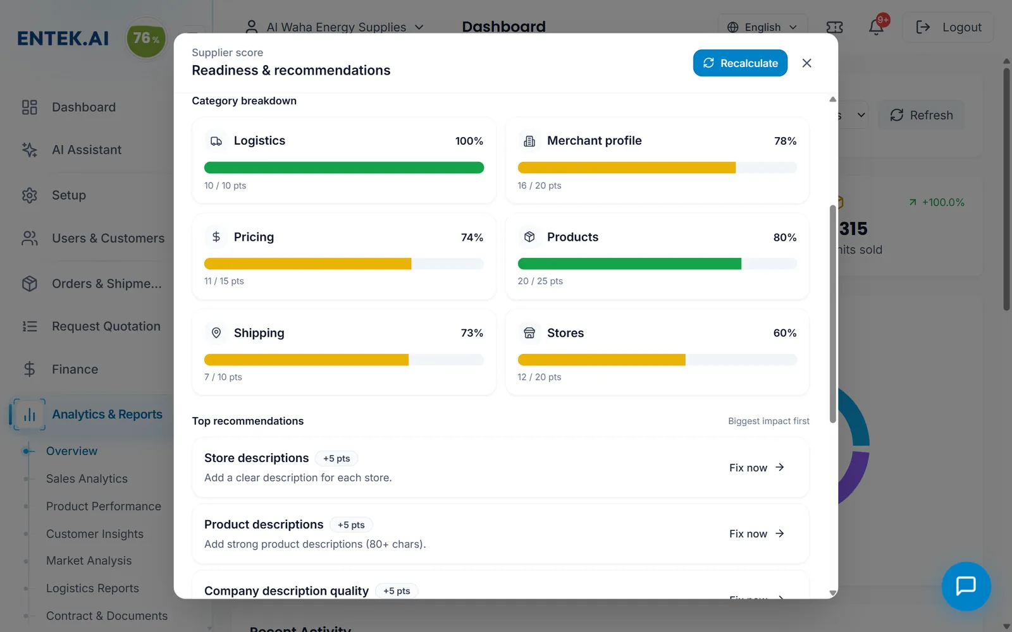Viewport: 1012px width, 632px height.
Task: Close the readiness recommendations dialog
Action: coord(806,63)
